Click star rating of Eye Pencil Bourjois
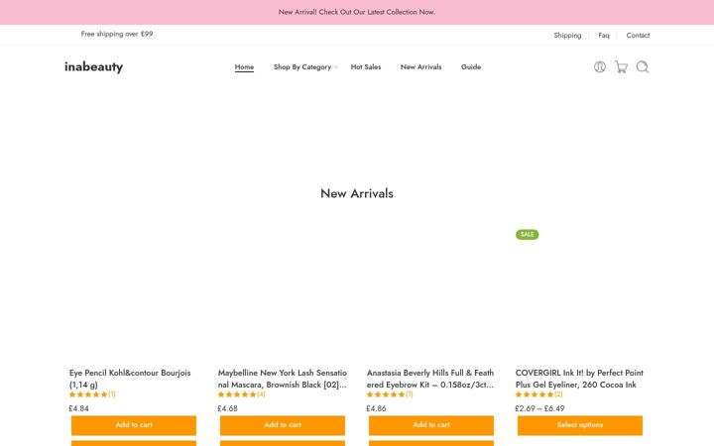 pyautogui.click(x=88, y=394)
